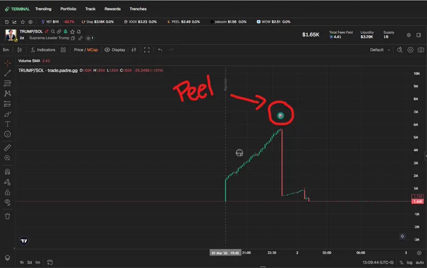
Task: Click the quick search icon right of Default
Action: pyautogui.click(x=400, y=50)
